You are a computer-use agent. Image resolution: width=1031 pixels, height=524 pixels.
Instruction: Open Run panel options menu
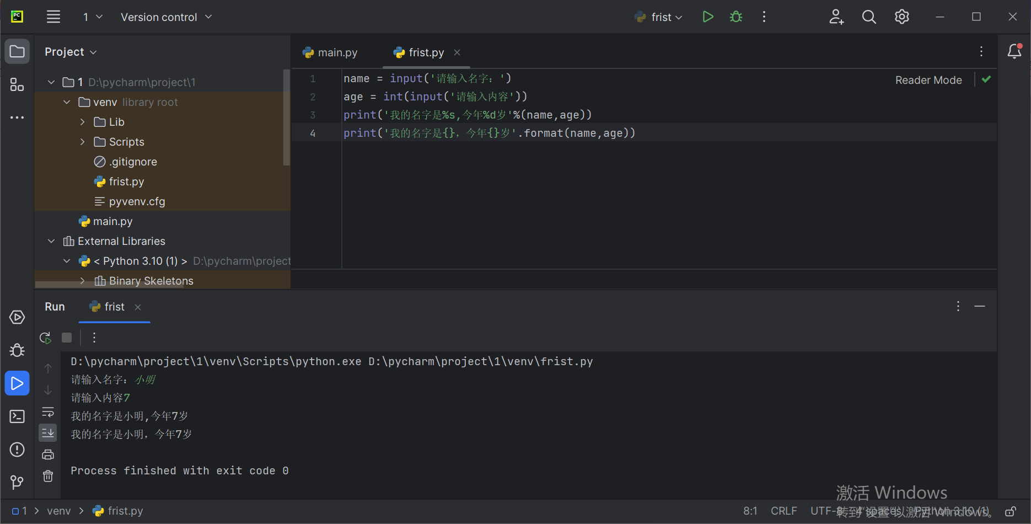(x=958, y=306)
